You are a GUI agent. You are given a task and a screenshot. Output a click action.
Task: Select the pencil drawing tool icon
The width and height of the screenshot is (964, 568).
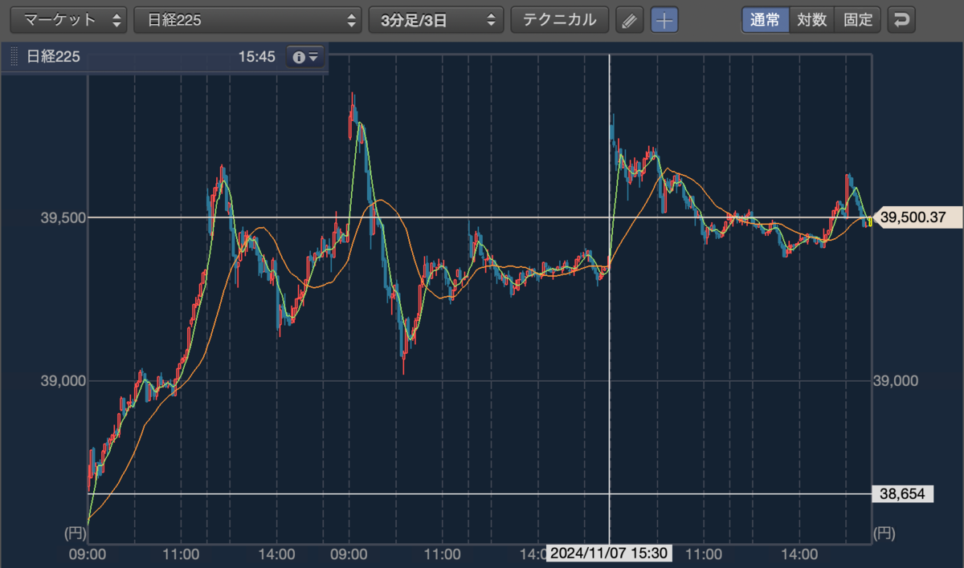[630, 20]
